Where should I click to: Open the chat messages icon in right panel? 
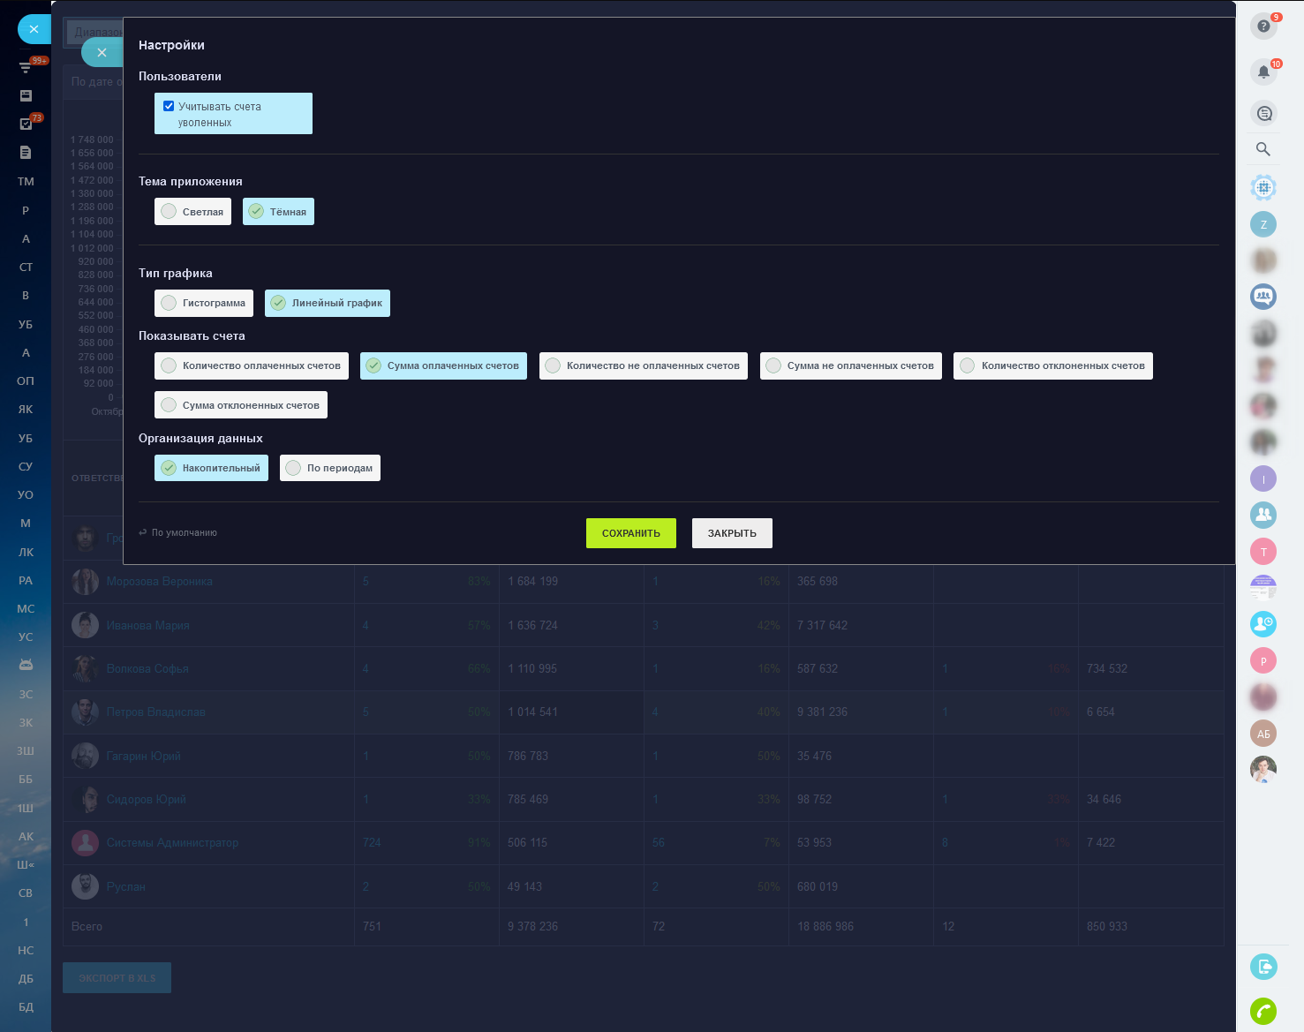(1263, 113)
